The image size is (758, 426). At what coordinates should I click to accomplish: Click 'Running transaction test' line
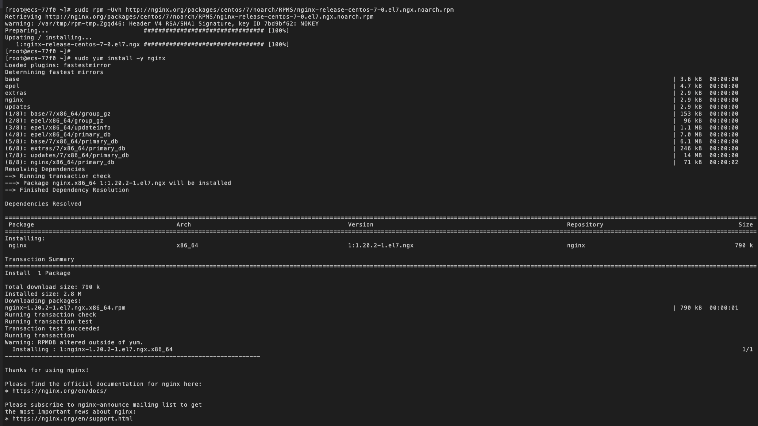(49, 322)
